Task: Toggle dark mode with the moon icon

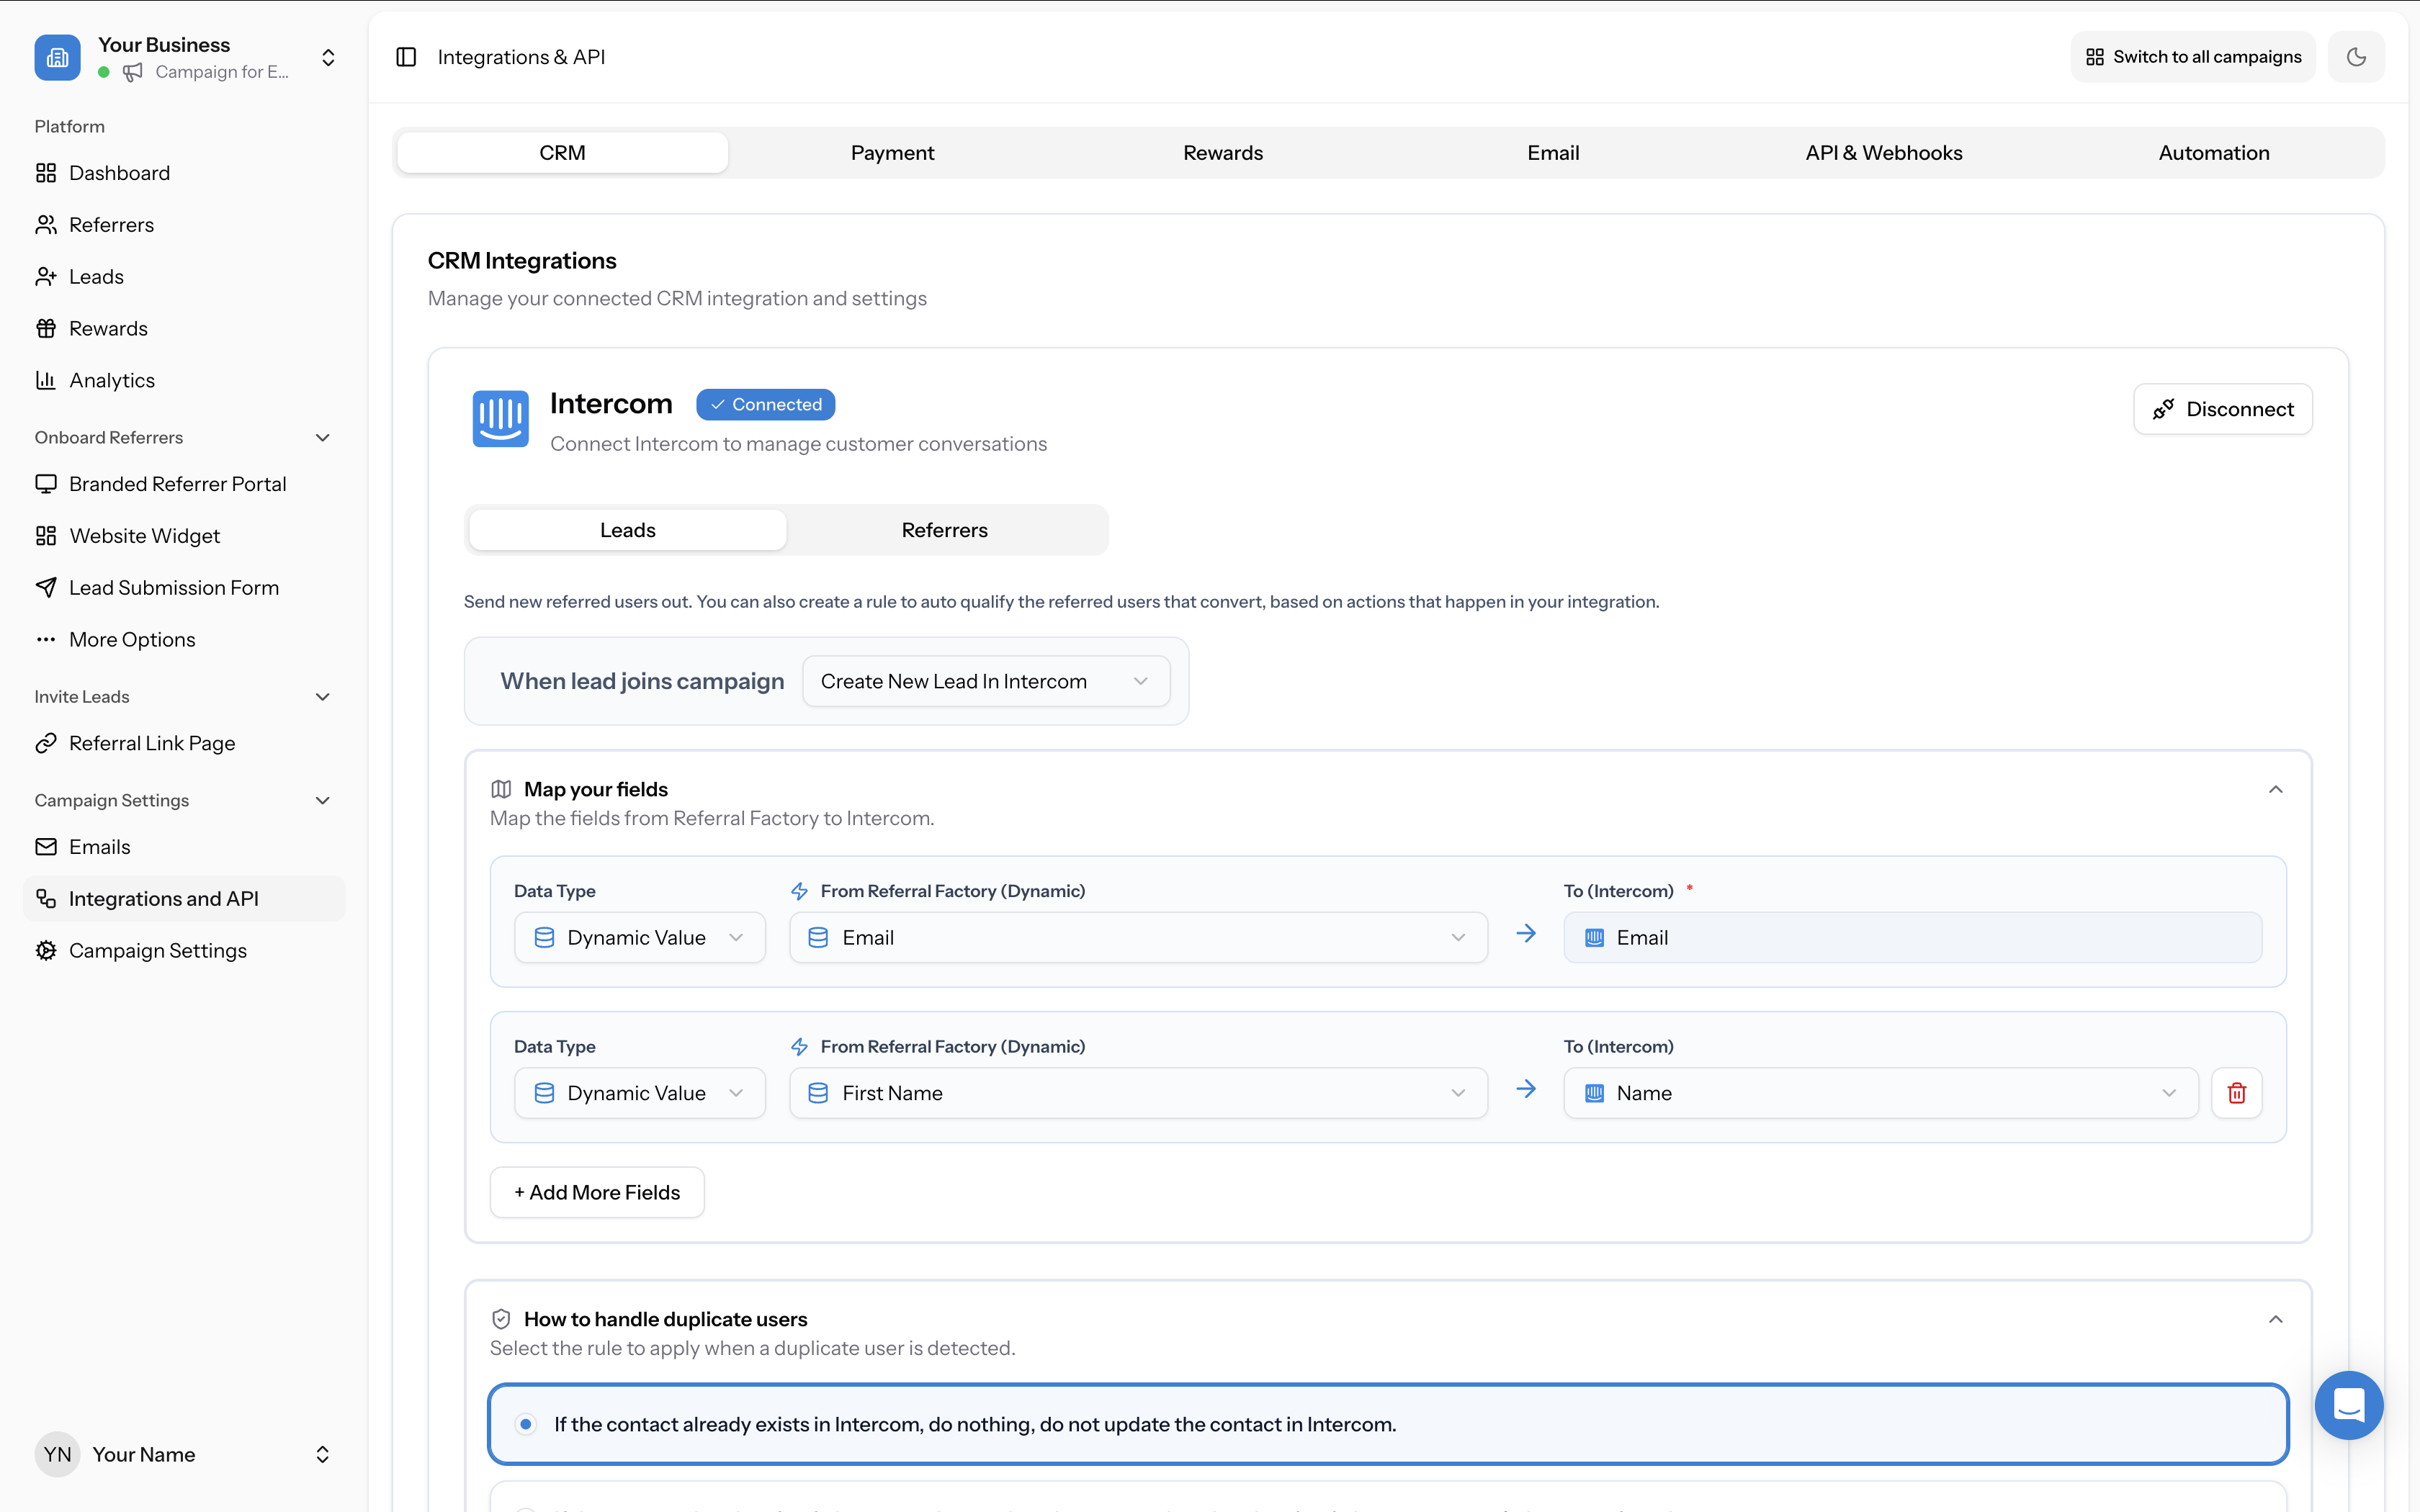Action: (x=2357, y=57)
